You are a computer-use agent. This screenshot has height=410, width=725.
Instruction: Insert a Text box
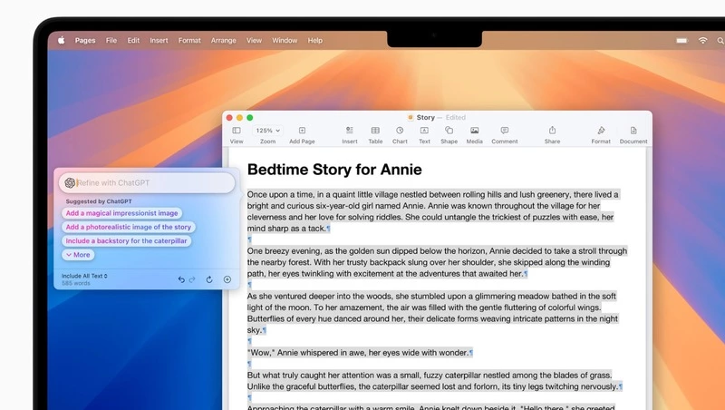[424, 132]
